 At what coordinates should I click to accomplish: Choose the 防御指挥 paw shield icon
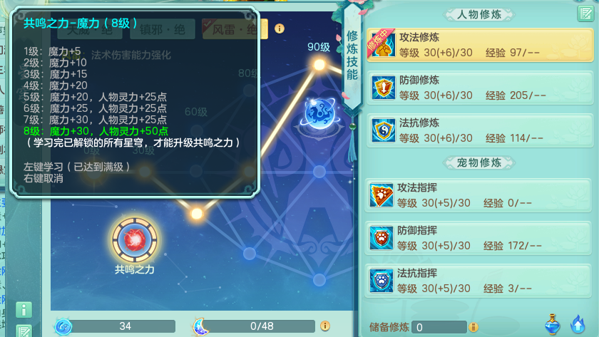(382, 238)
